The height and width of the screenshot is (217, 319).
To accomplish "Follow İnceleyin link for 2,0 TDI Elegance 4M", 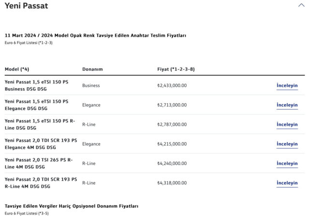I will pyautogui.click(x=287, y=144).
